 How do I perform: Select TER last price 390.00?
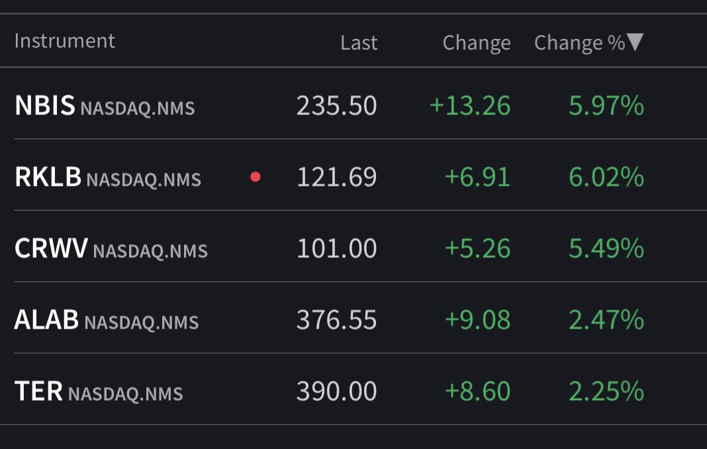(x=336, y=391)
